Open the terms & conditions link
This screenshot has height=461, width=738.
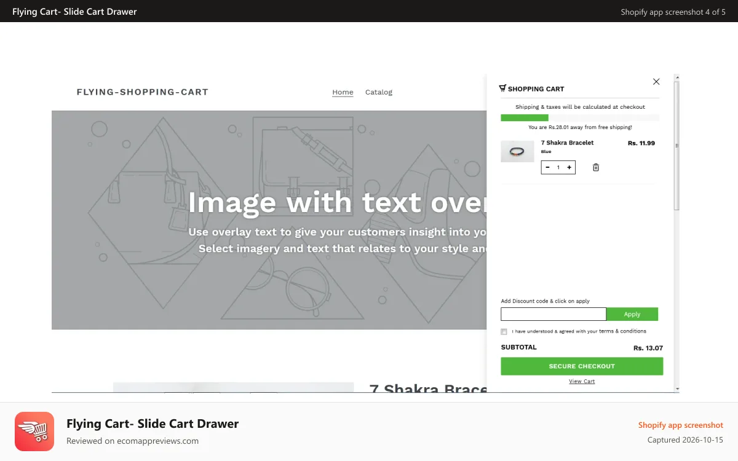coord(622,331)
